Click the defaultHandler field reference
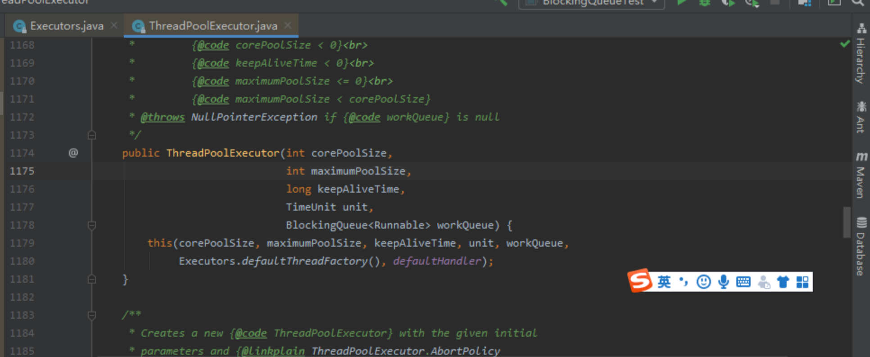This screenshot has width=870, height=357. (437, 261)
